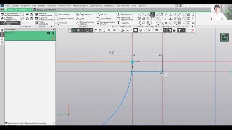Screen dimensions: 232x130
Task: Expand the tool sets list below Инструменты эскиза
Action: click(10, 27)
